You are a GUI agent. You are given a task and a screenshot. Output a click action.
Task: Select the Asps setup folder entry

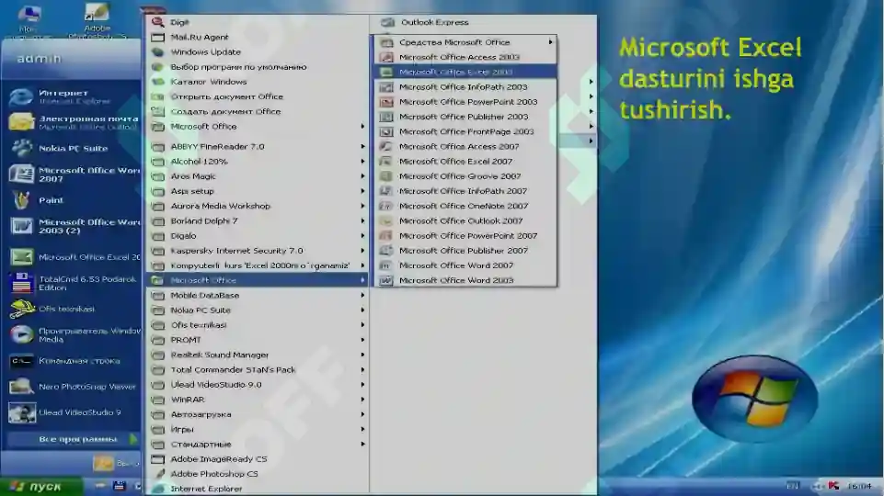click(x=258, y=191)
